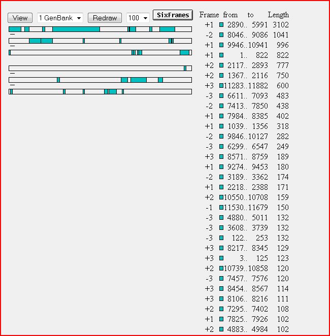Expand the minimum ORF size dropdown showing 100

click(x=138, y=18)
